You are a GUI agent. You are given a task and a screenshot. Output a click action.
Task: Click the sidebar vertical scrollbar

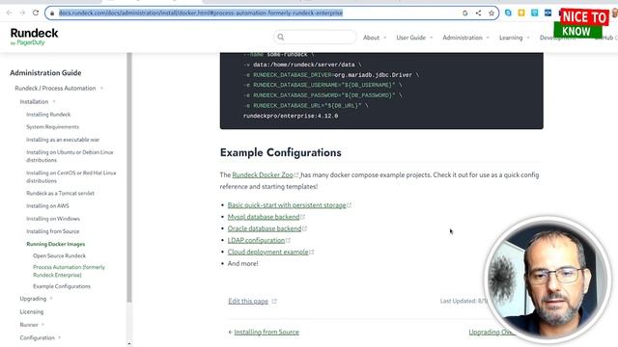point(129,177)
